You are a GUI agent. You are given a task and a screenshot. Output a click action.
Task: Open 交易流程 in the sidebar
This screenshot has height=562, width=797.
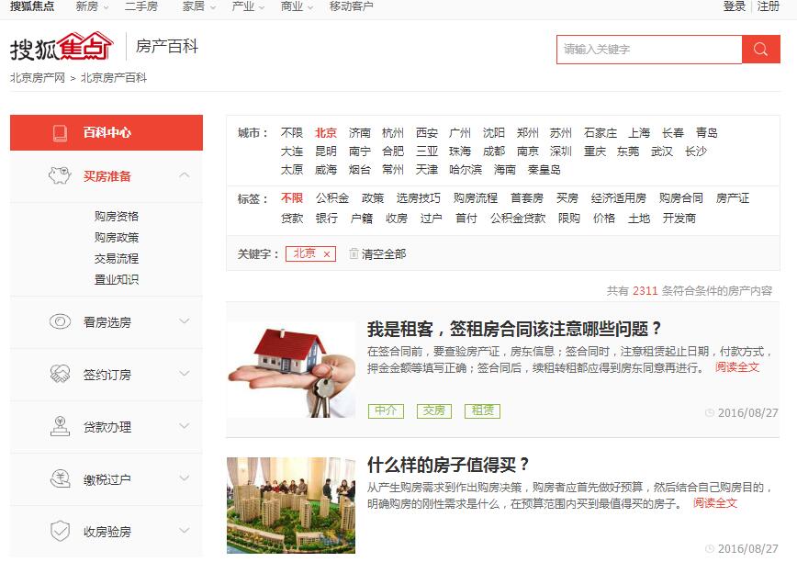pyautogui.click(x=117, y=259)
